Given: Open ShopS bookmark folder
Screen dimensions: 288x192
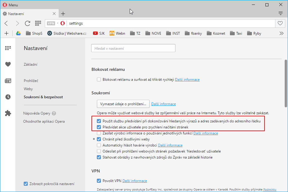Looking at the screenshot, I should click(34, 33).
